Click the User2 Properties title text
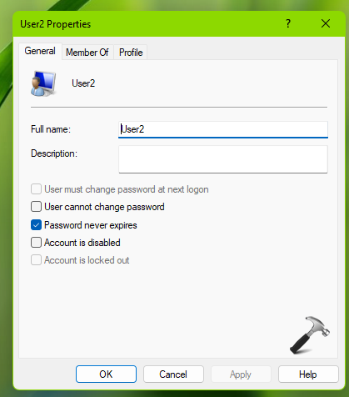Viewport: 349px width, 397px height. 56,24
